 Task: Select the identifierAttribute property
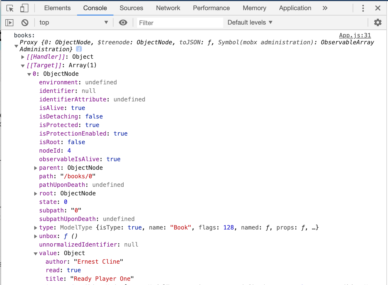click(73, 99)
